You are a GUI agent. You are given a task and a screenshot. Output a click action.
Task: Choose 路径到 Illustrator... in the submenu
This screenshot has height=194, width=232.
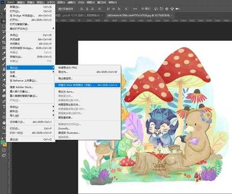point(88,133)
